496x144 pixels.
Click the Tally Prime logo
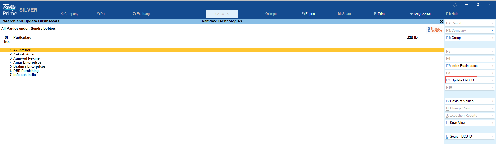(x=10, y=10)
